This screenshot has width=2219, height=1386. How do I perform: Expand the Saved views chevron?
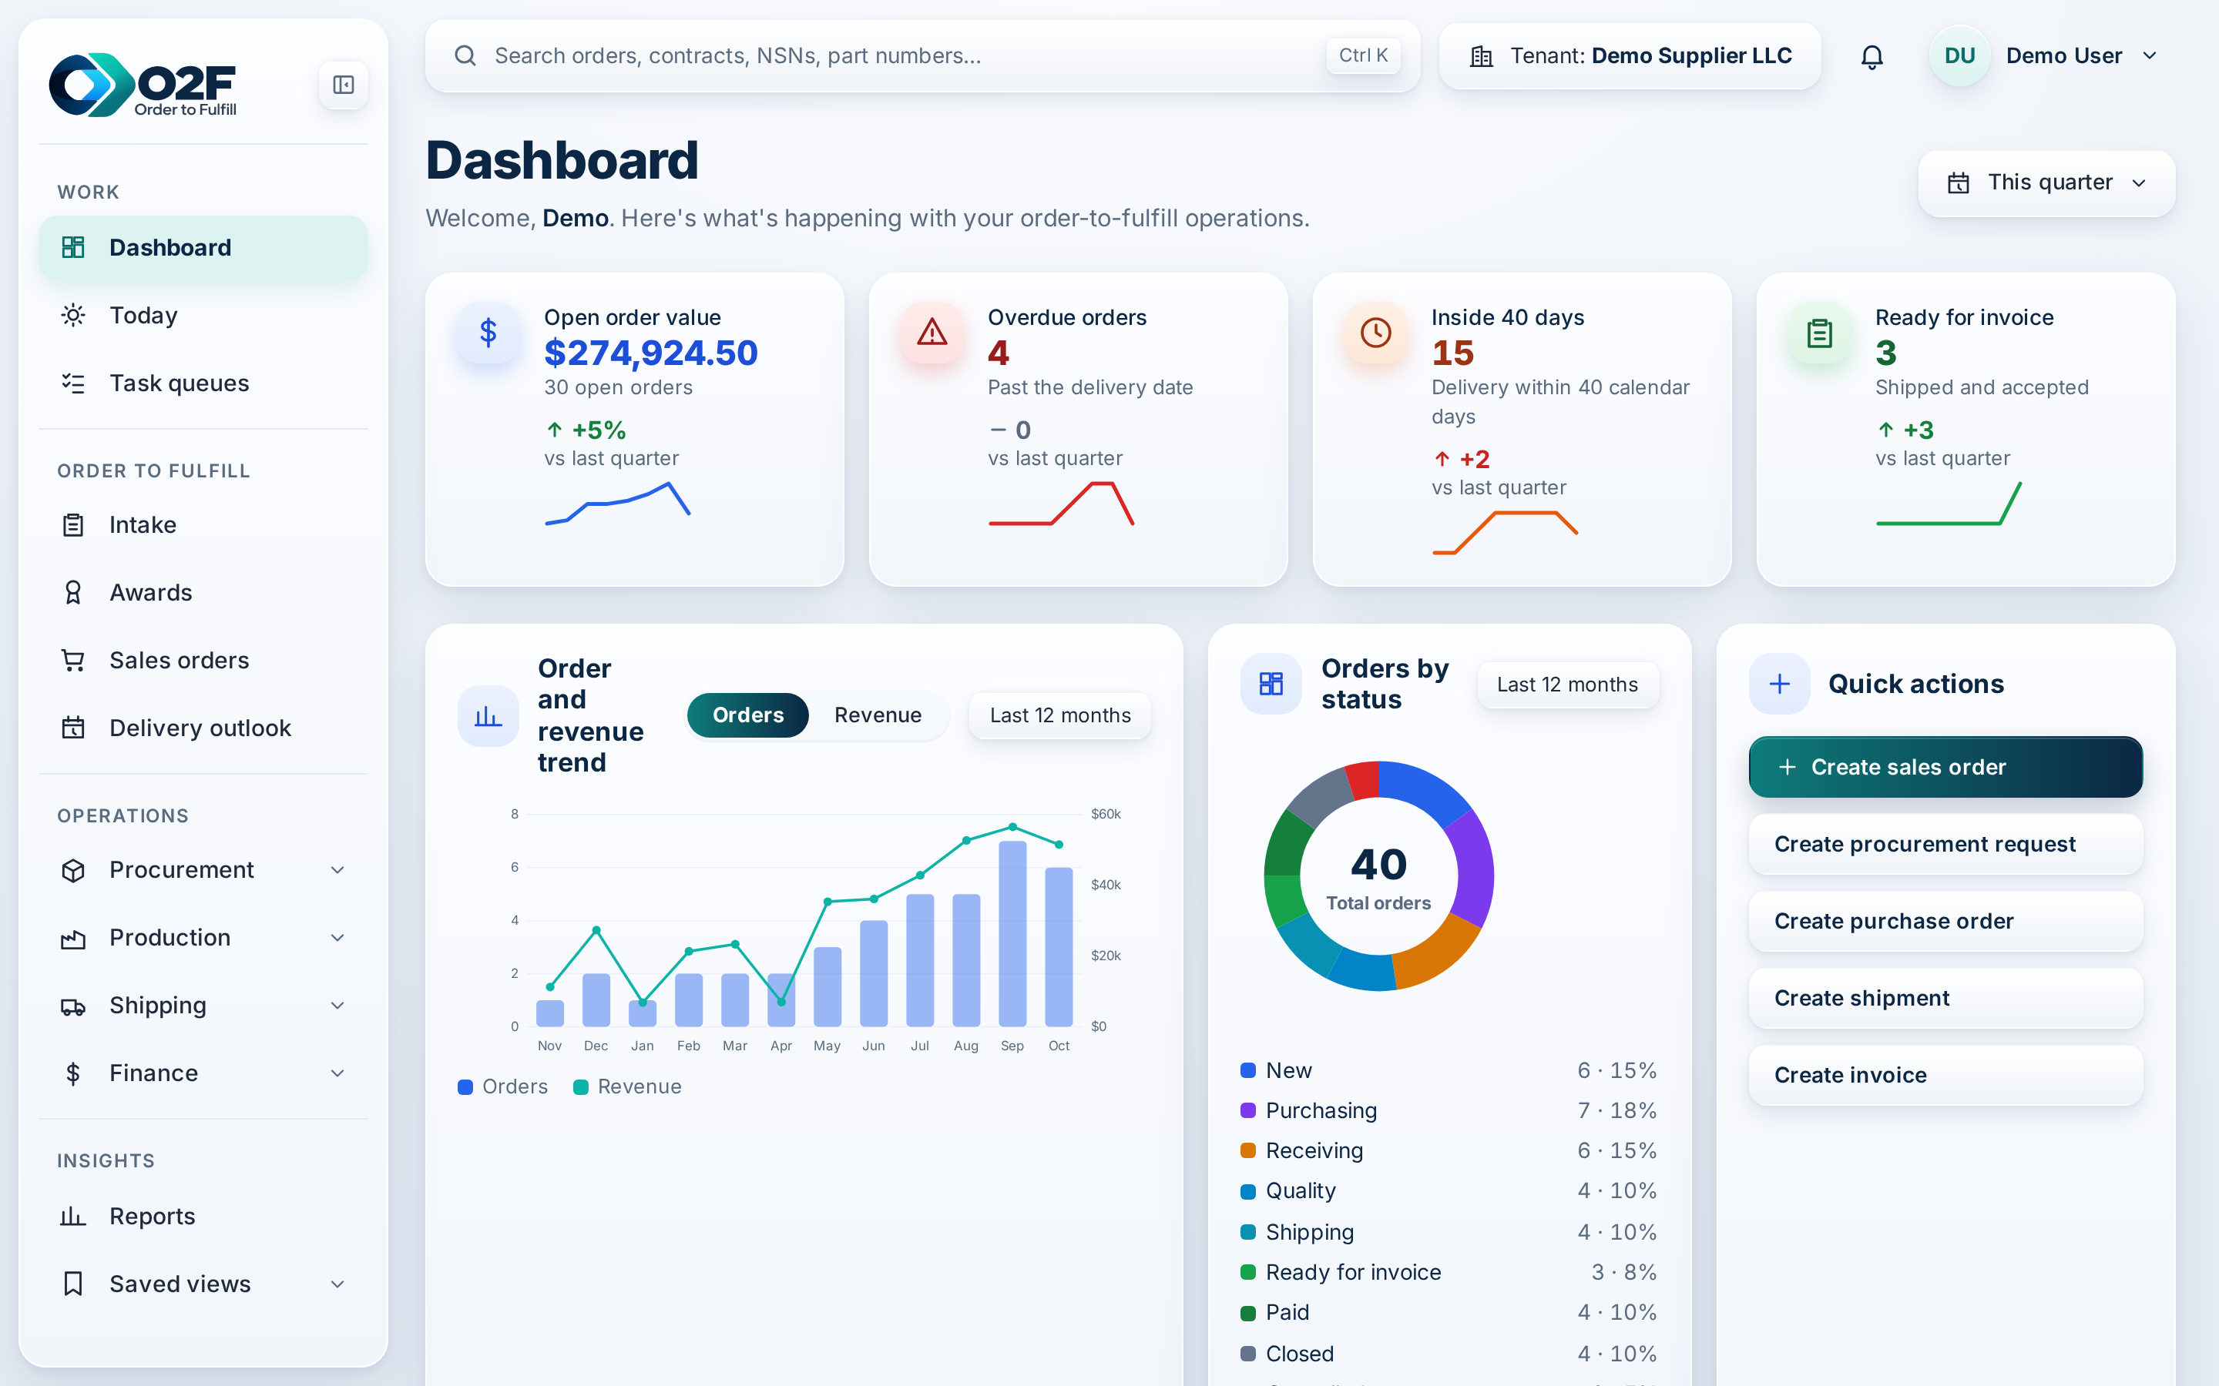pyautogui.click(x=337, y=1284)
